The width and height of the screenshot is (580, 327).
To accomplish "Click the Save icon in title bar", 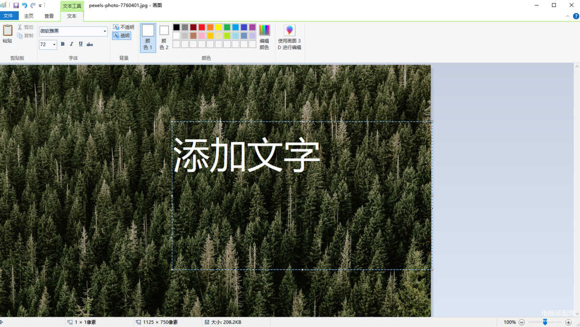I will point(16,5).
